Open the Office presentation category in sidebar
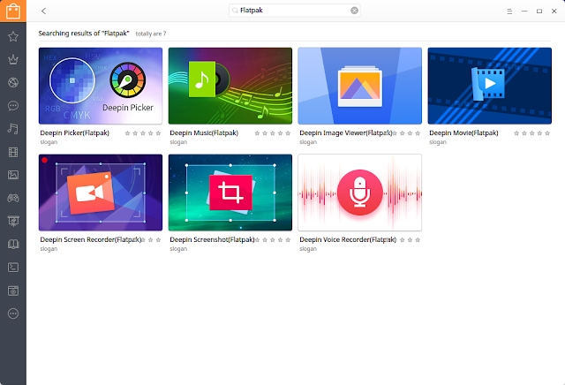Screen dimensions: 565x385 click(13, 222)
